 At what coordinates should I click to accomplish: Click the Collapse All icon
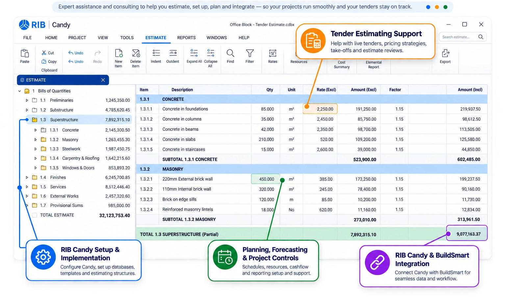(x=211, y=53)
